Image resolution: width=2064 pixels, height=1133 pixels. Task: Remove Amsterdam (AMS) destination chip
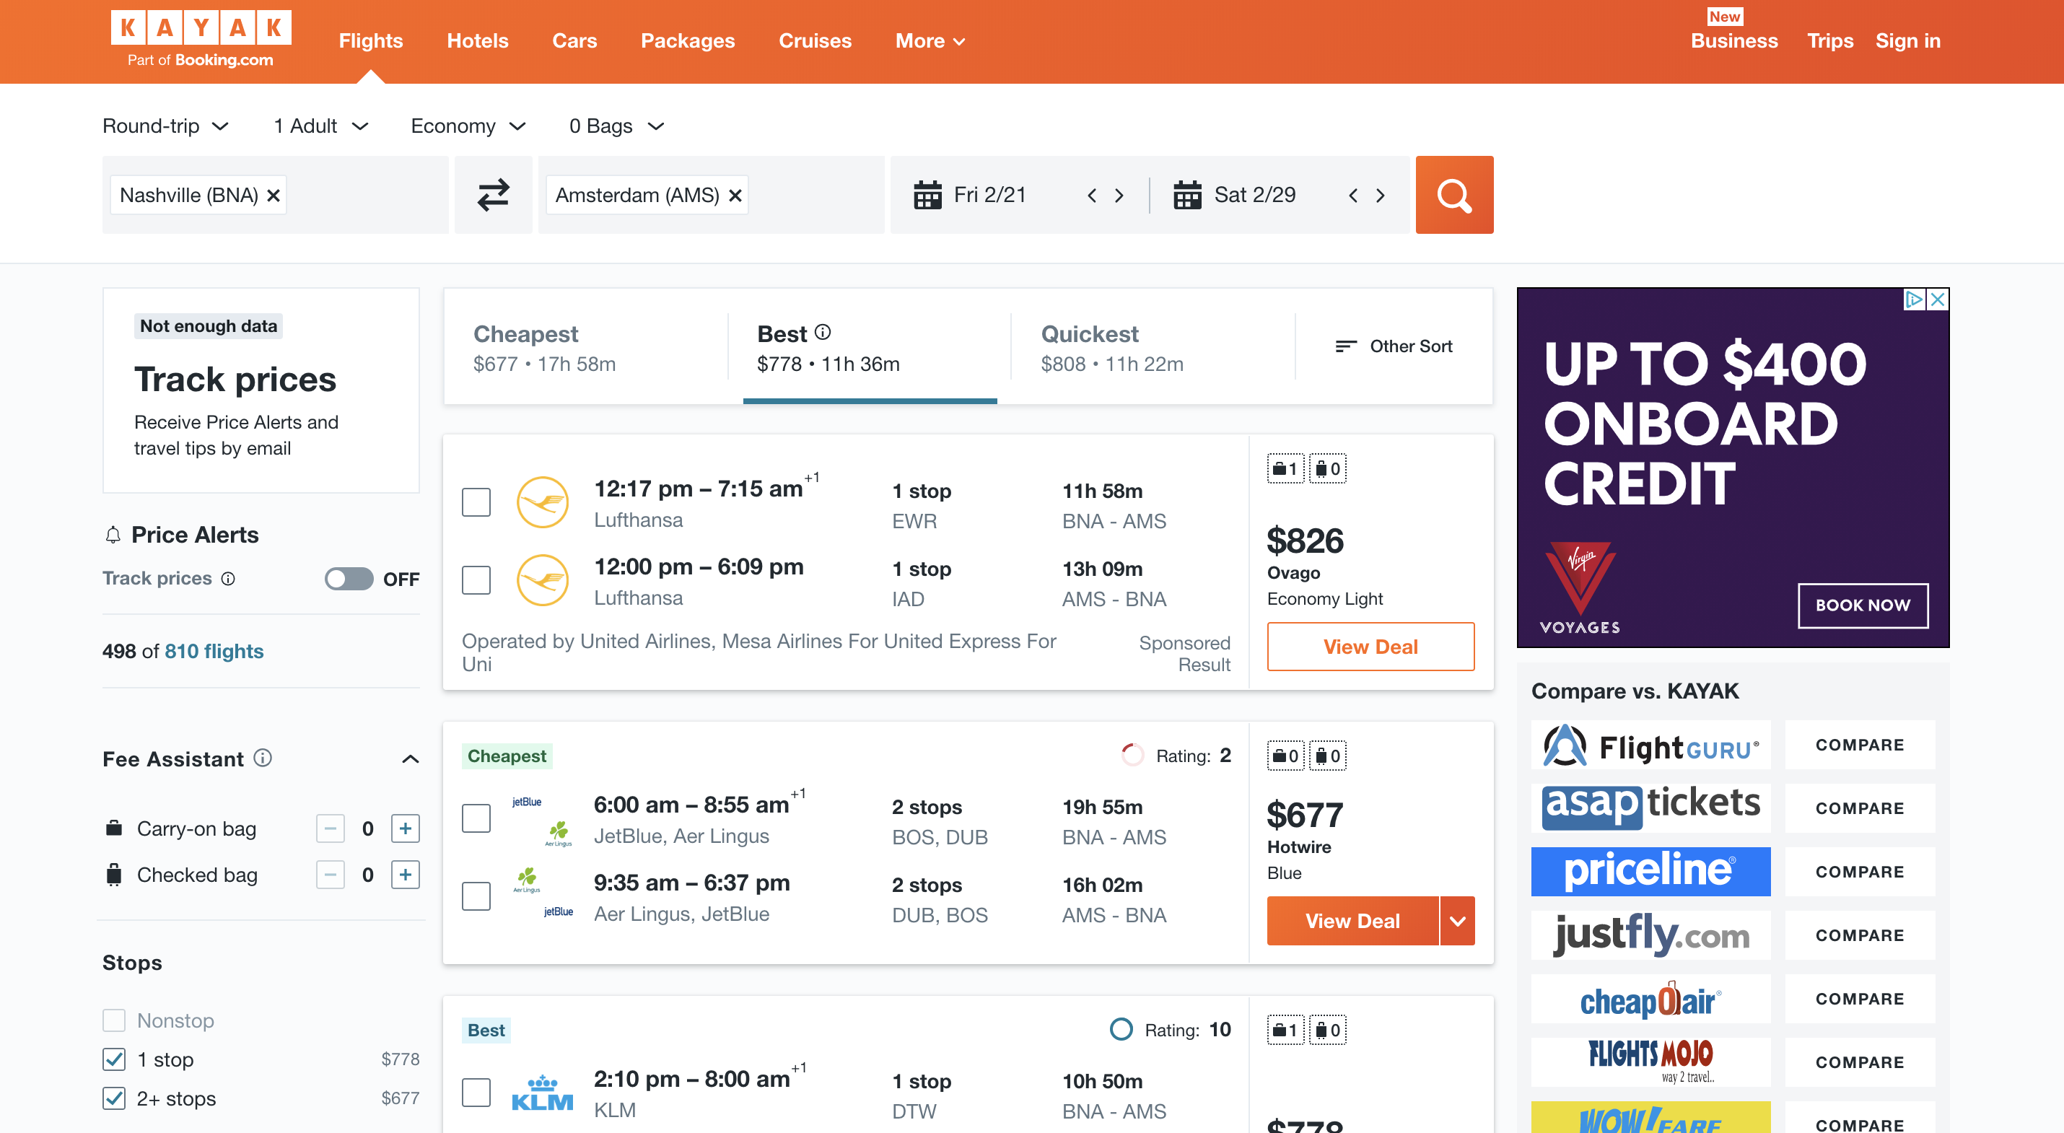pyautogui.click(x=735, y=195)
